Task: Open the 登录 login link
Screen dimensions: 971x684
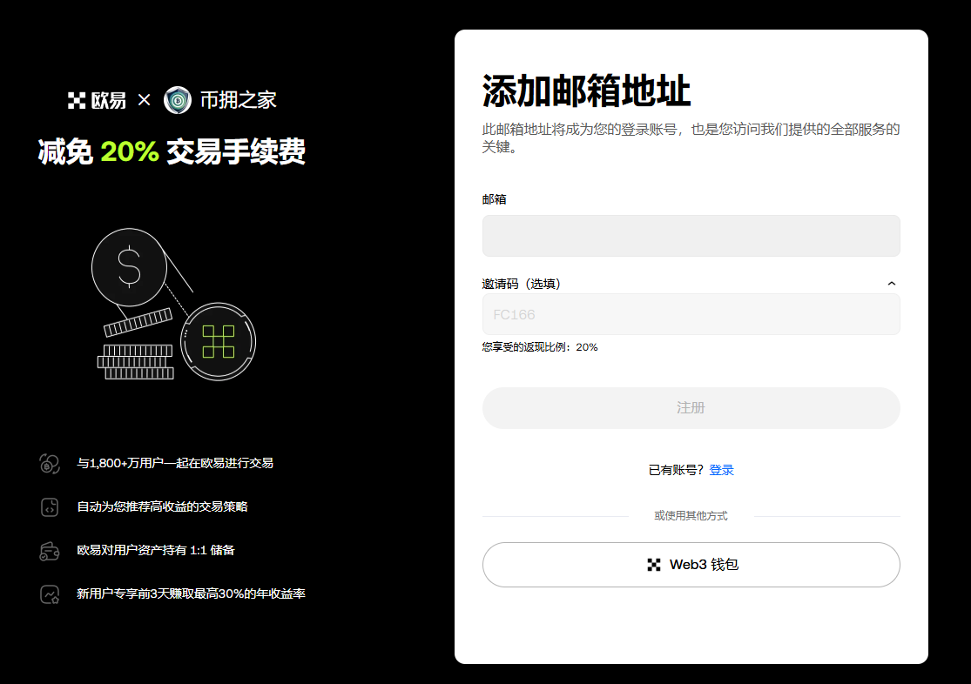Action: pyautogui.click(x=721, y=470)
